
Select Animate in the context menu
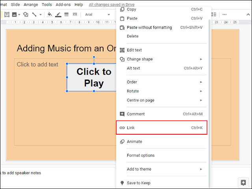161,142
